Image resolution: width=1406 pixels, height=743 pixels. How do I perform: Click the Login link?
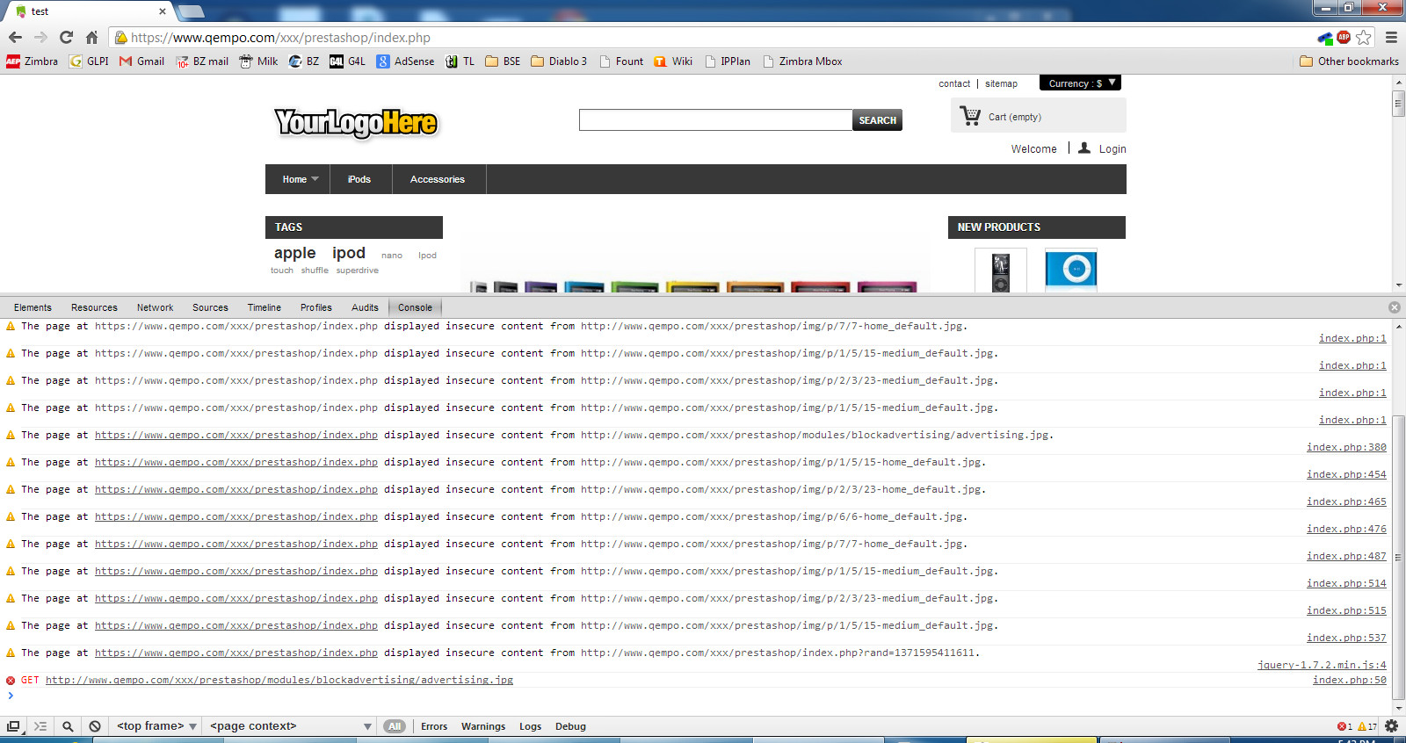click(1112, 149)
